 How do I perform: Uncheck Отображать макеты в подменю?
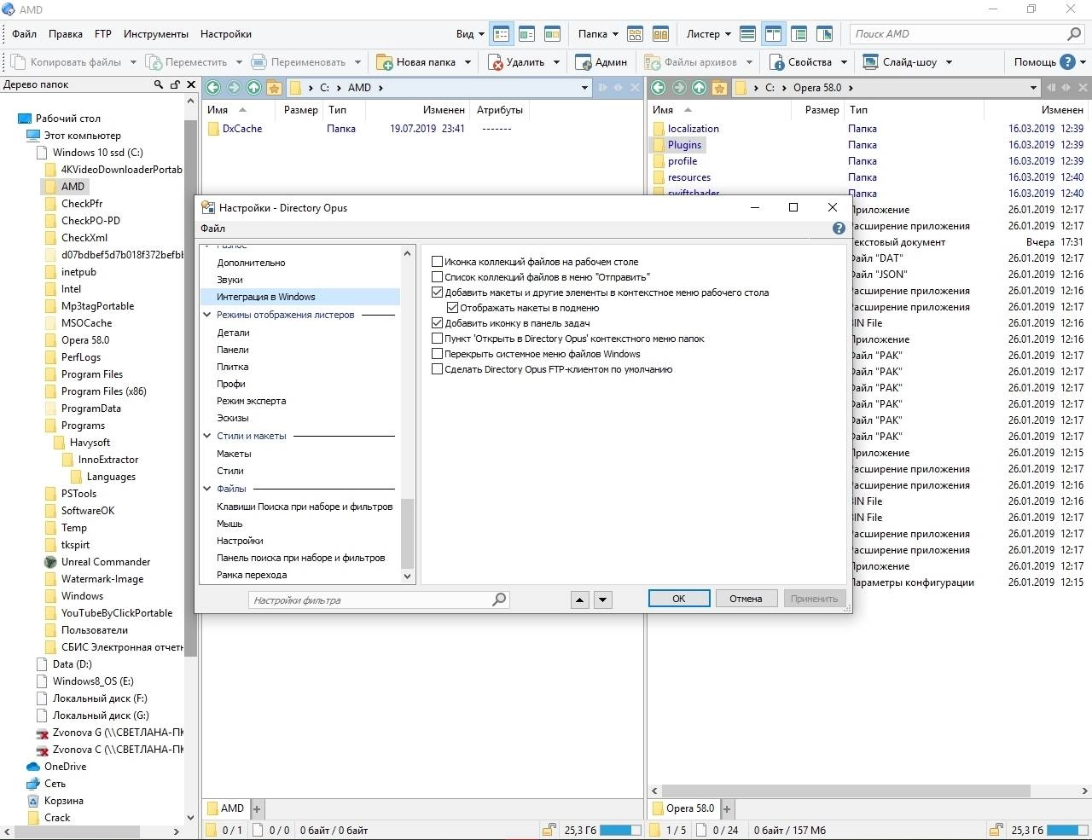pyautogui.click(x=452, y=308)
